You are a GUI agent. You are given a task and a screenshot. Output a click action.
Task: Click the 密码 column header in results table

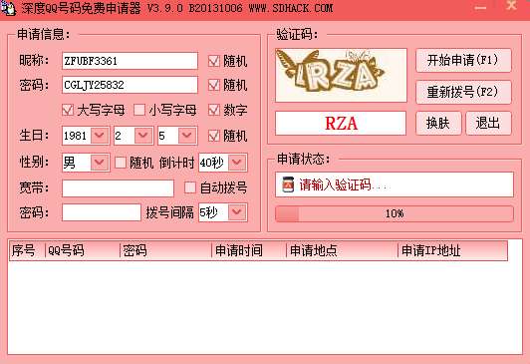click(165, 250)
